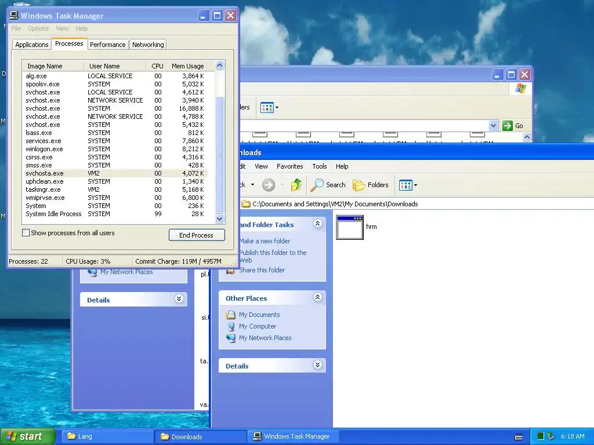
Task: Sort processes by User Name column
Action: 115,66
